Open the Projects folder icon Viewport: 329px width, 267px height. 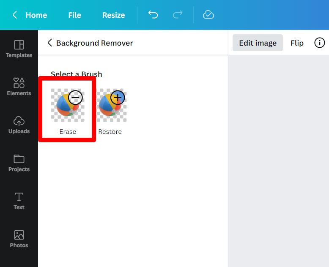pos(19,159)
